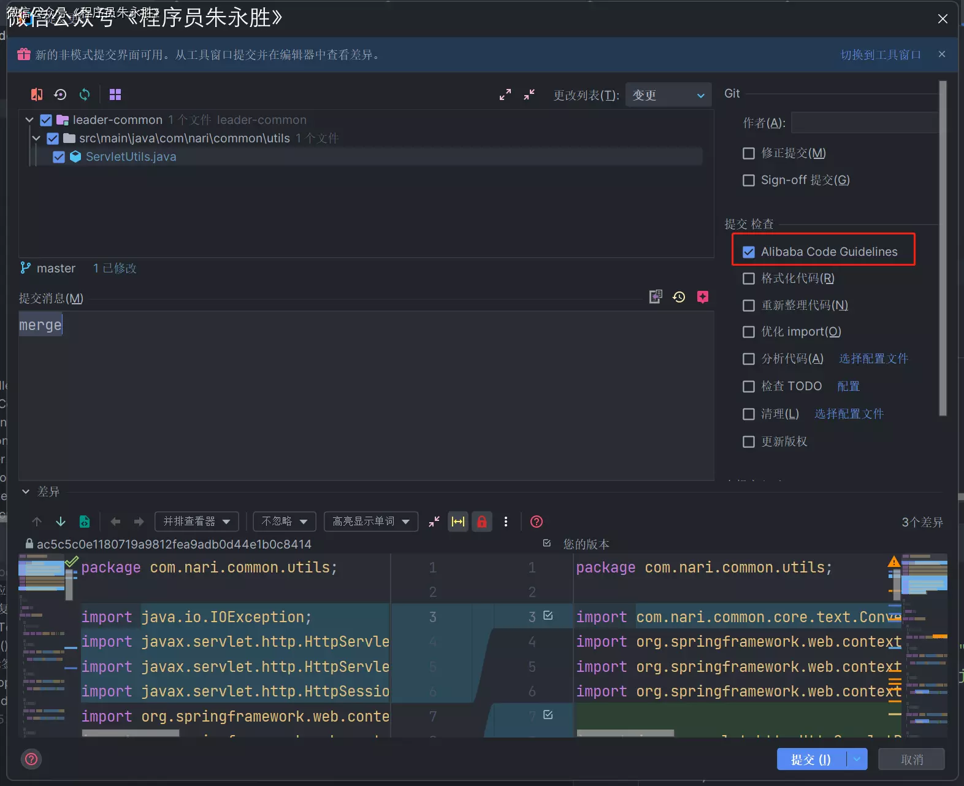The height and width of the screenshot is (786, 964).
Task: Click the Refresh changes icon
Action: [x=85, y=94]
